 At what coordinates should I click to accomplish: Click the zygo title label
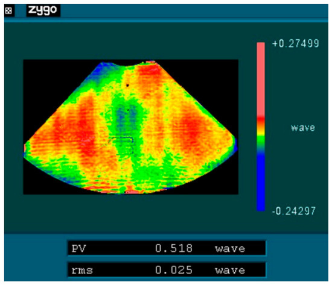click(43, 10)
